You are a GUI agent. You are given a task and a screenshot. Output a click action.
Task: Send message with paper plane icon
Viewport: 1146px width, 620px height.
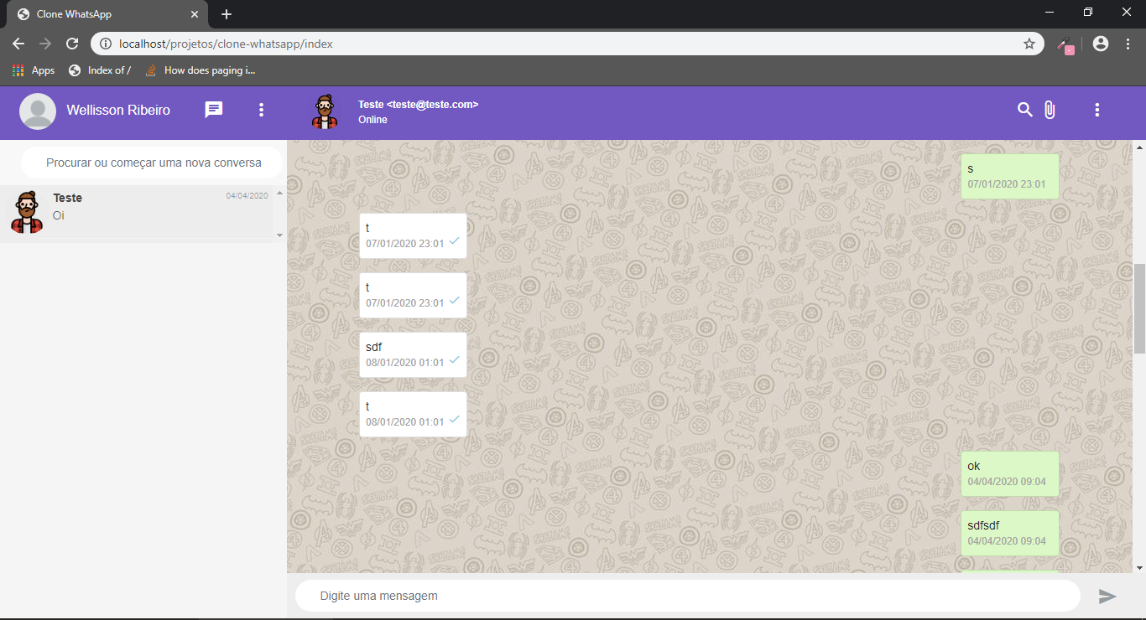tap(1107, 596)
